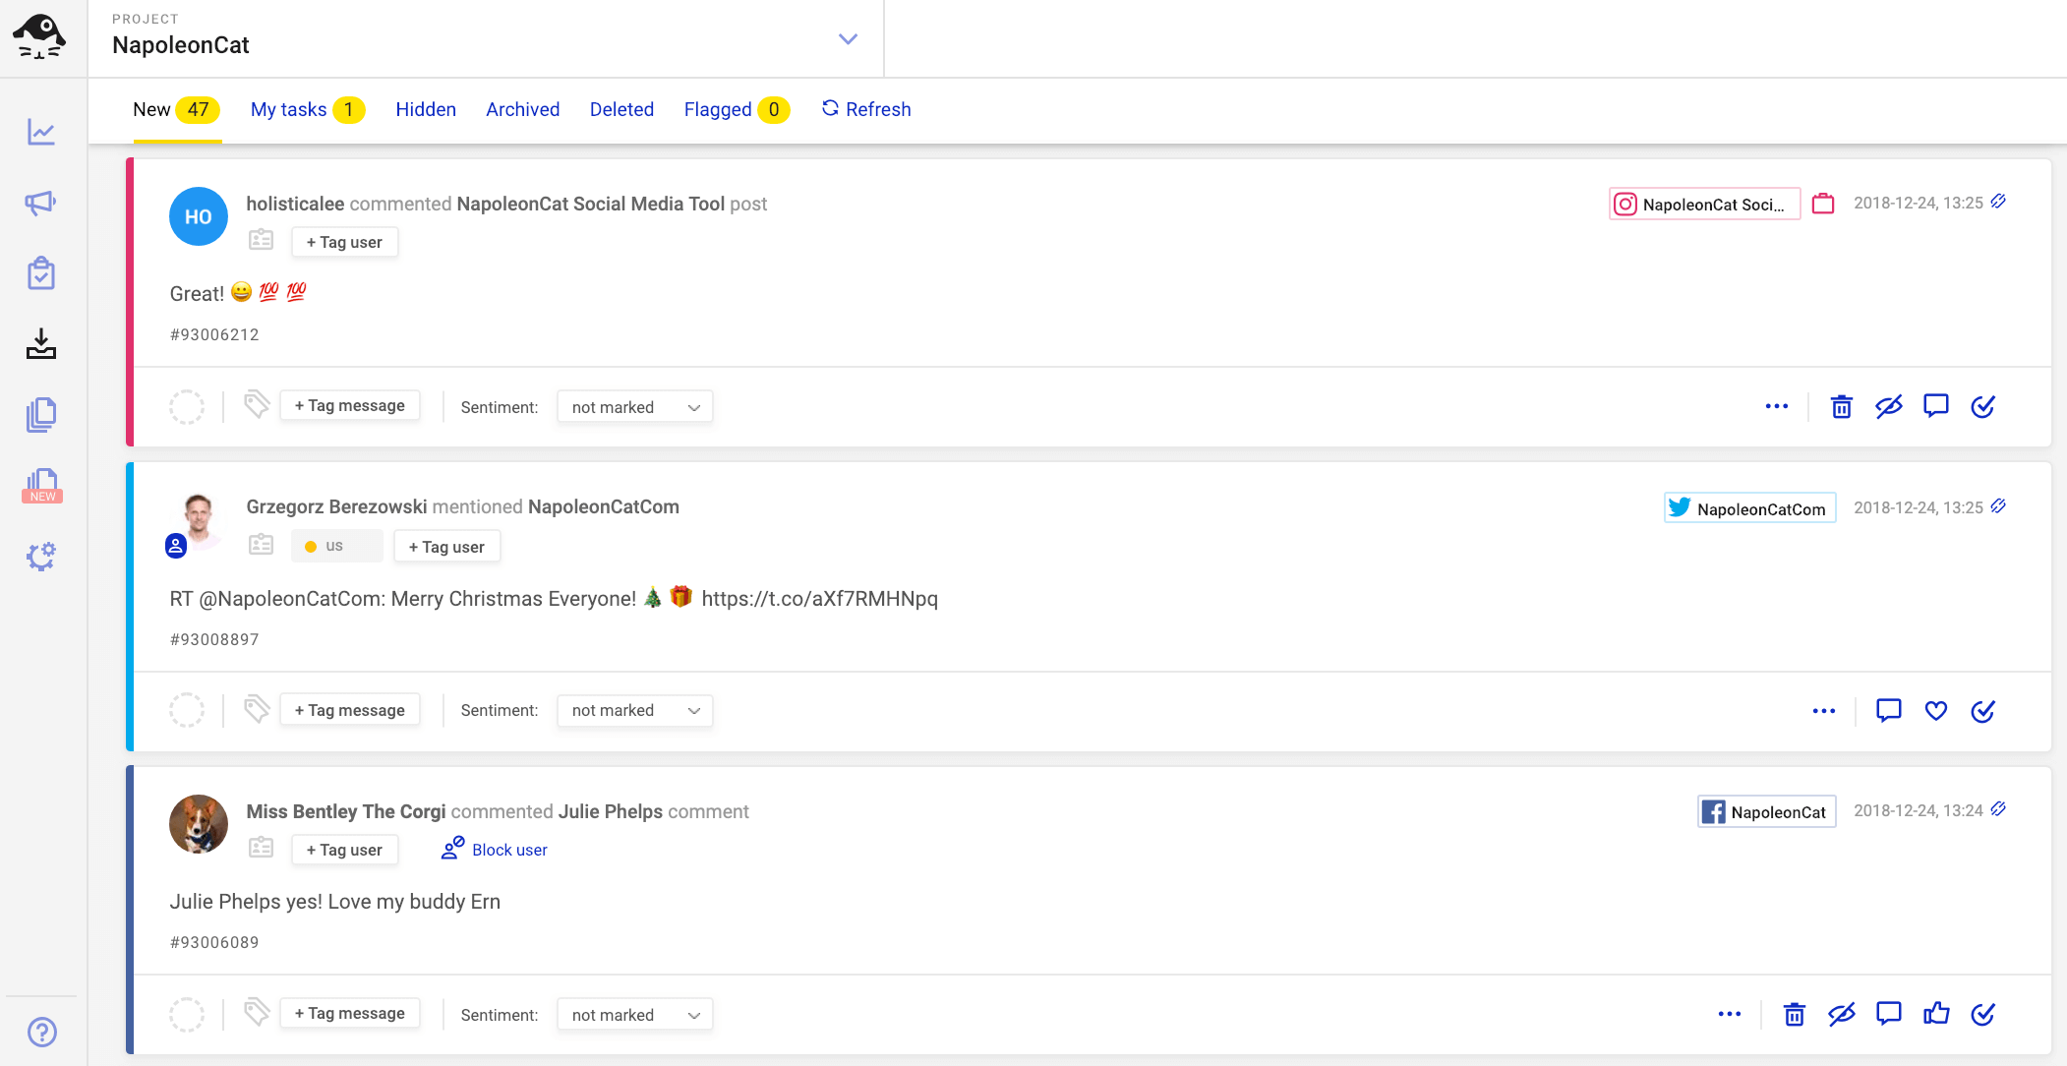Click Tag message on Miss Bentley's comment

pos(350,1013)
